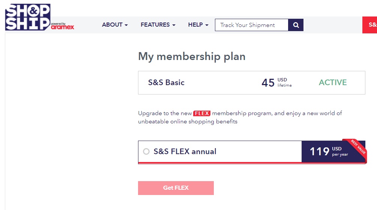This screenshot has height=210, width=377.
Task: Click the S&S FLEX annual plan name
Action: (185, 151)
